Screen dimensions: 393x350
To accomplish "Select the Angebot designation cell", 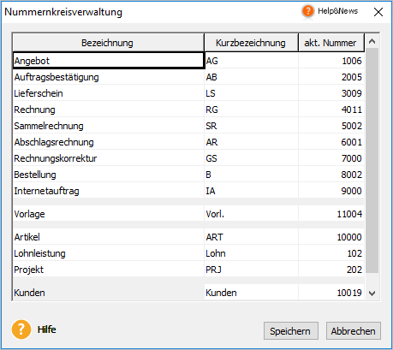I will point(109,61).
